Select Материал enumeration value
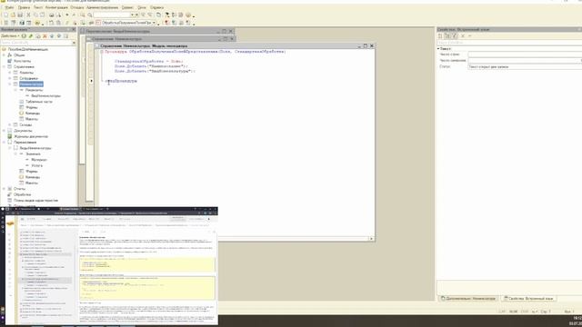 tap(39, 160)
